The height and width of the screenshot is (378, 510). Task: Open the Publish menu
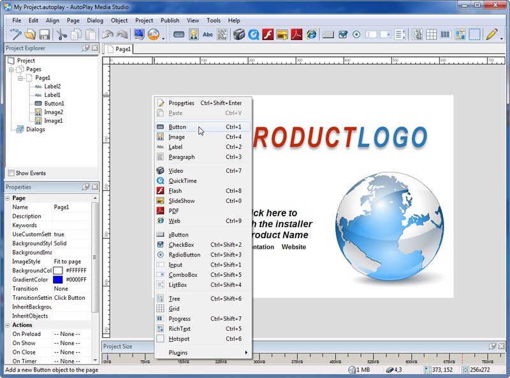point(170,20)
